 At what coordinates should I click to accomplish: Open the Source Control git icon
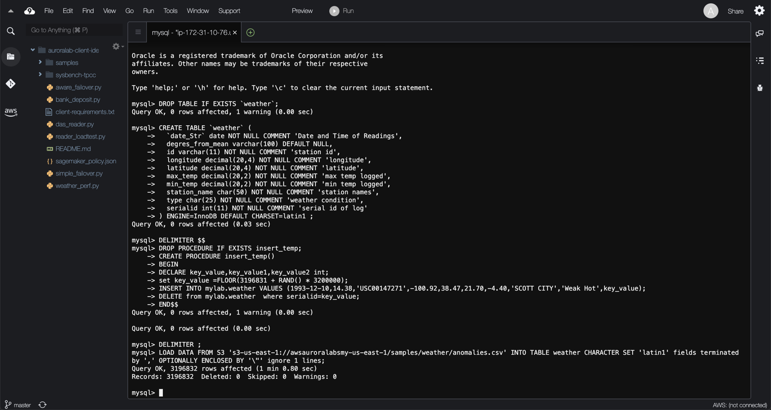[11, 83]
